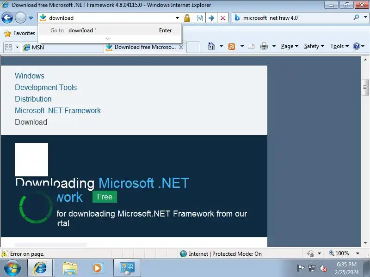Open the Development Tools link
The height and width of the screenshot is (277, 370).
point(46,87)
